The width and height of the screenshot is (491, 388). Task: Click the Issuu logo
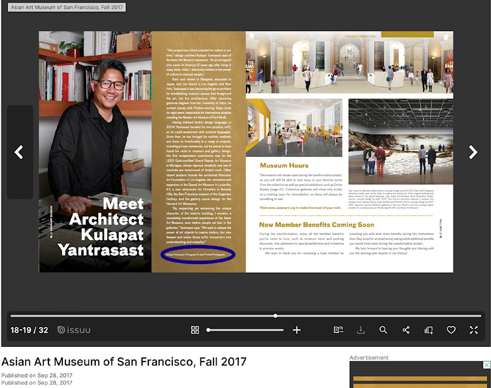click(x=74, y=330)
